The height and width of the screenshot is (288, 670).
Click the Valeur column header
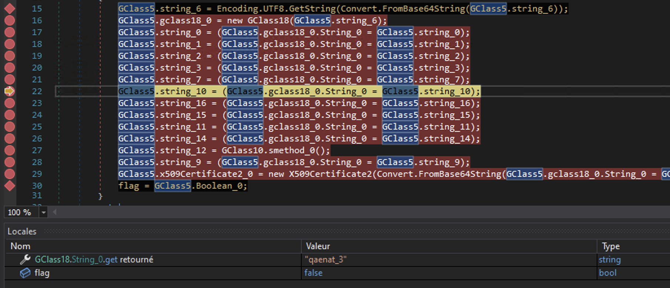click(x=318, y=246)
